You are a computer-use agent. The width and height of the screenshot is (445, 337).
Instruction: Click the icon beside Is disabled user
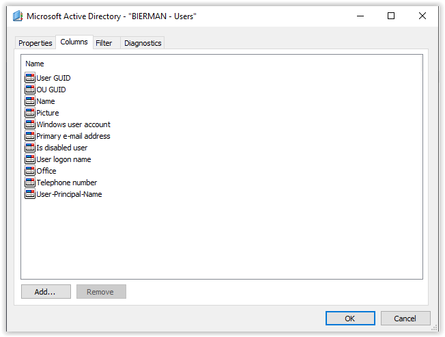click(x=30, y=148)
